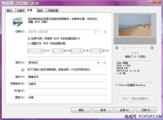Click the 城市 field containing 秦皇岛市
This screenshot has width=163, height=120.
[67, 77]
